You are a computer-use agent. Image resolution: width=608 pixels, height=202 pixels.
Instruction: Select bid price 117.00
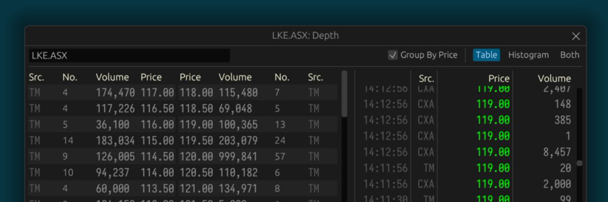[x=157, y=93]
